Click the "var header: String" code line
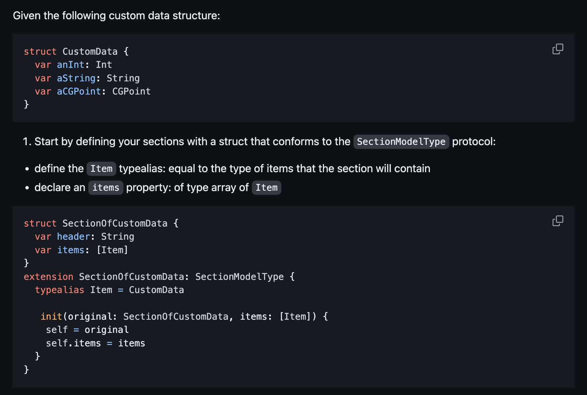Viewport: 587px width, 395px height. coord(85,236)
